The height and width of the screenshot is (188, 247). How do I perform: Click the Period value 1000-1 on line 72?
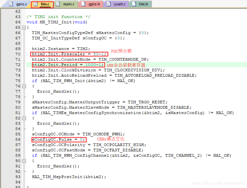[93, 65]
